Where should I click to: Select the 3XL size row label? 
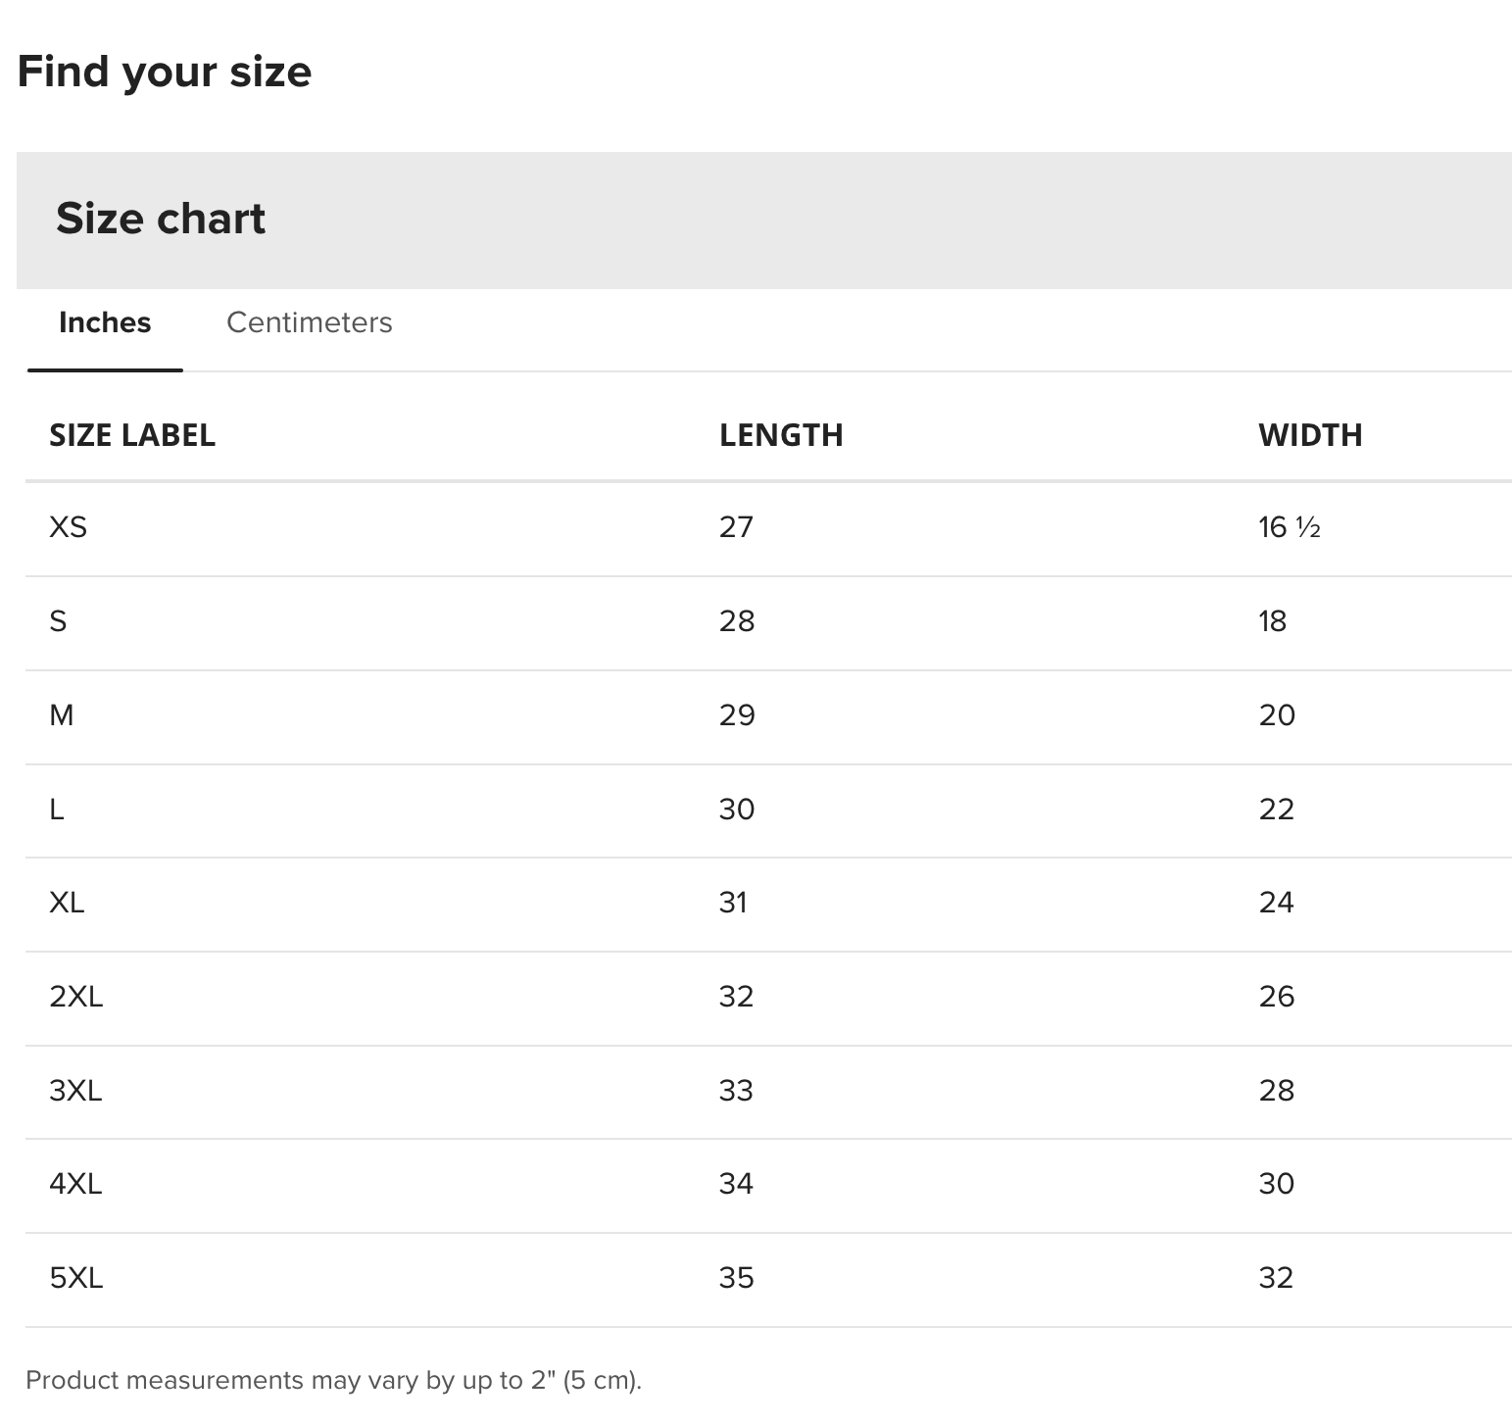[x=75, y=1091]
